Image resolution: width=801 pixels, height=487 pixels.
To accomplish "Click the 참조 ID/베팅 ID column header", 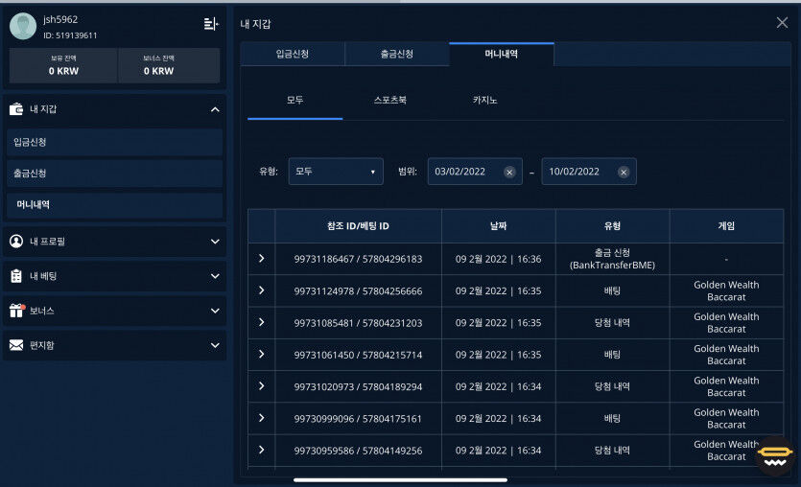I will [x=358, y=225].
